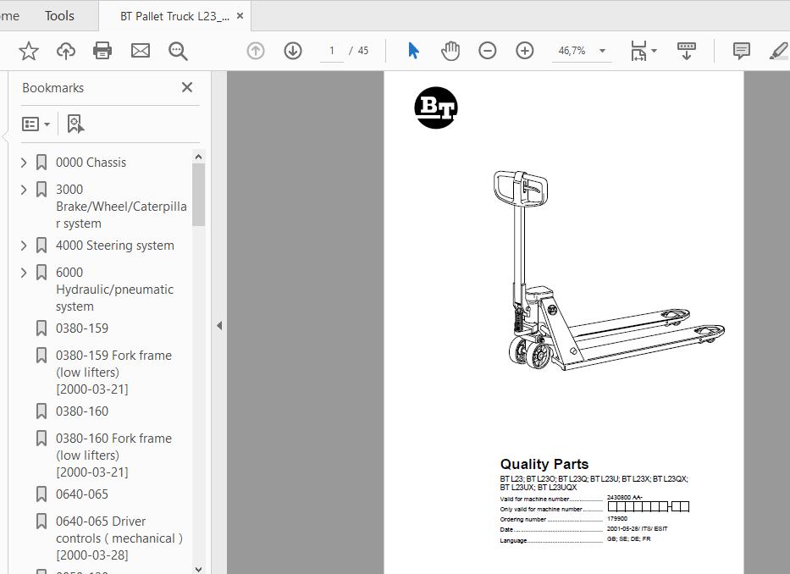The height and width of the screenshot is (574, 790).
Task: Print the document via printer icon
Action: coord(102,51)
